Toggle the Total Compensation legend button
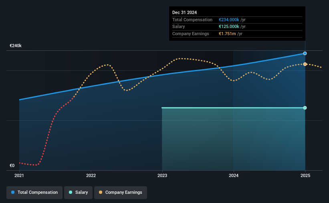Viewport: 329px width, 203px height. pyautogui.click(x=34, y=192)
